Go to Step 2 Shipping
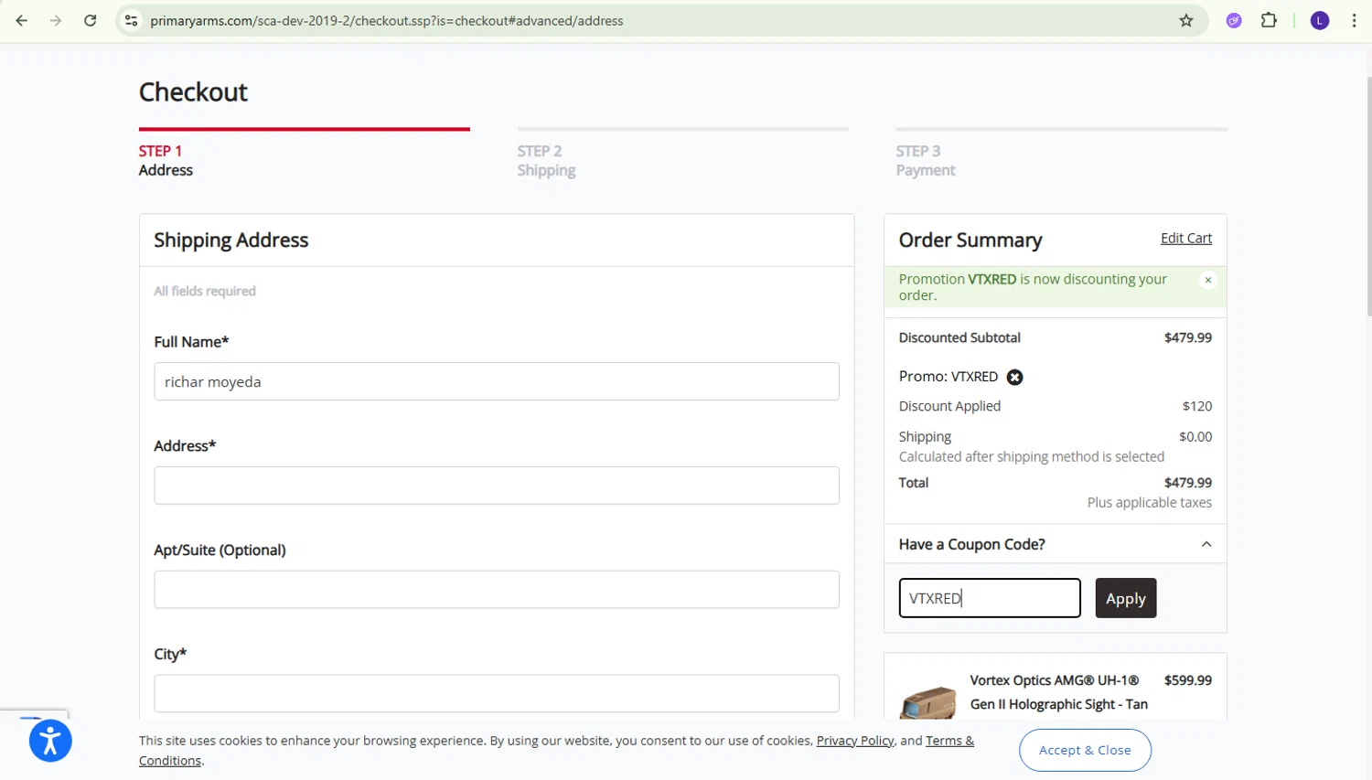The image size is (1372, 780). point(546,161)
